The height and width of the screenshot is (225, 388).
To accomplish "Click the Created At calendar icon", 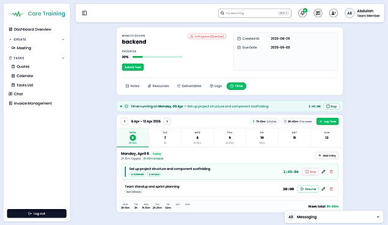I will pos(239,39).
